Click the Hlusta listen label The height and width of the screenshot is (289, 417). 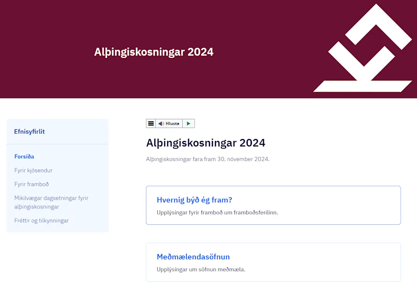point(172,123)
